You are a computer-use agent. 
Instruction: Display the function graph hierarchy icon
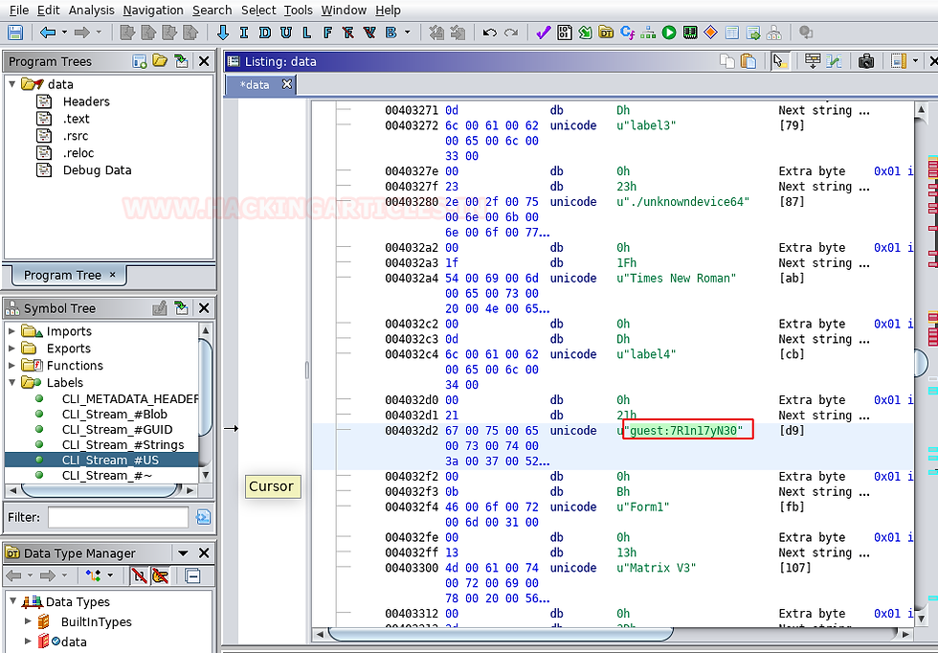[x=648, y=33]
